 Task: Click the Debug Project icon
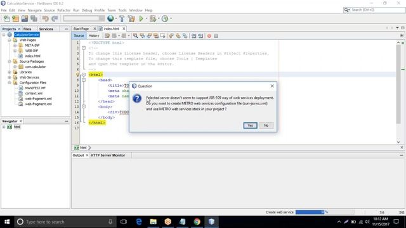[x=153, y=18]
